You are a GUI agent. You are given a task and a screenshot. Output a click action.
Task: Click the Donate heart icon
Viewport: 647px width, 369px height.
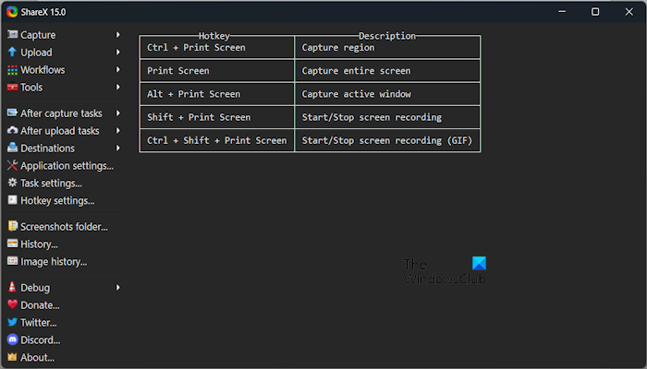click(13, 305)
